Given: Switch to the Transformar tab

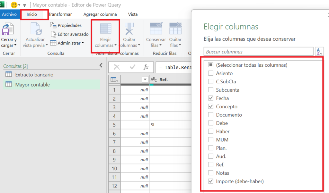Looking at the screenshot, I should (60, 14).
